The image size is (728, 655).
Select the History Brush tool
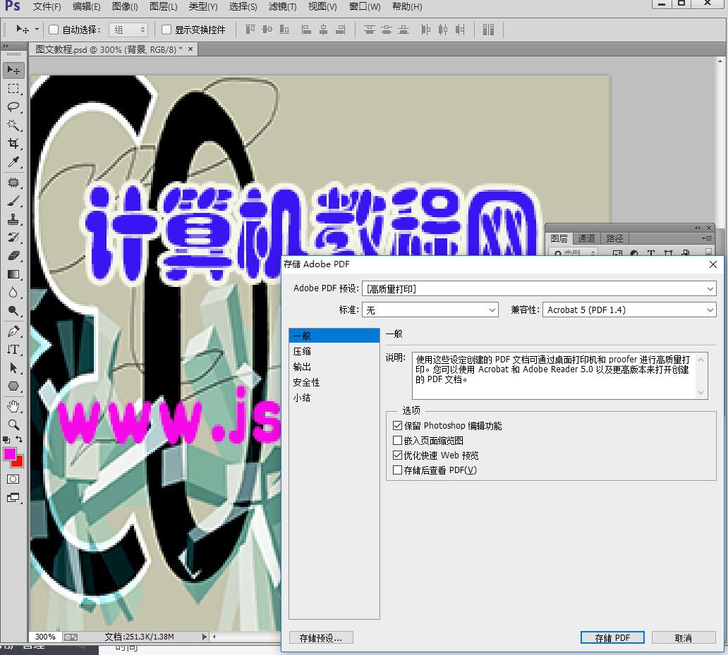point(13,238)
